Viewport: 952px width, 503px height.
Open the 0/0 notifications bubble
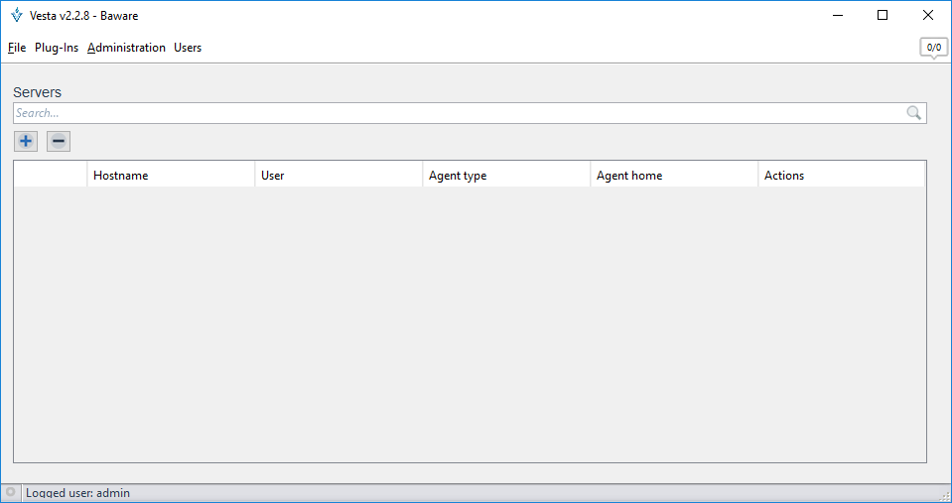933,48
